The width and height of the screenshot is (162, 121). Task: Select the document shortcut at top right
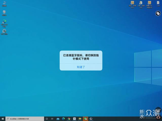click(x=141, y=5)
